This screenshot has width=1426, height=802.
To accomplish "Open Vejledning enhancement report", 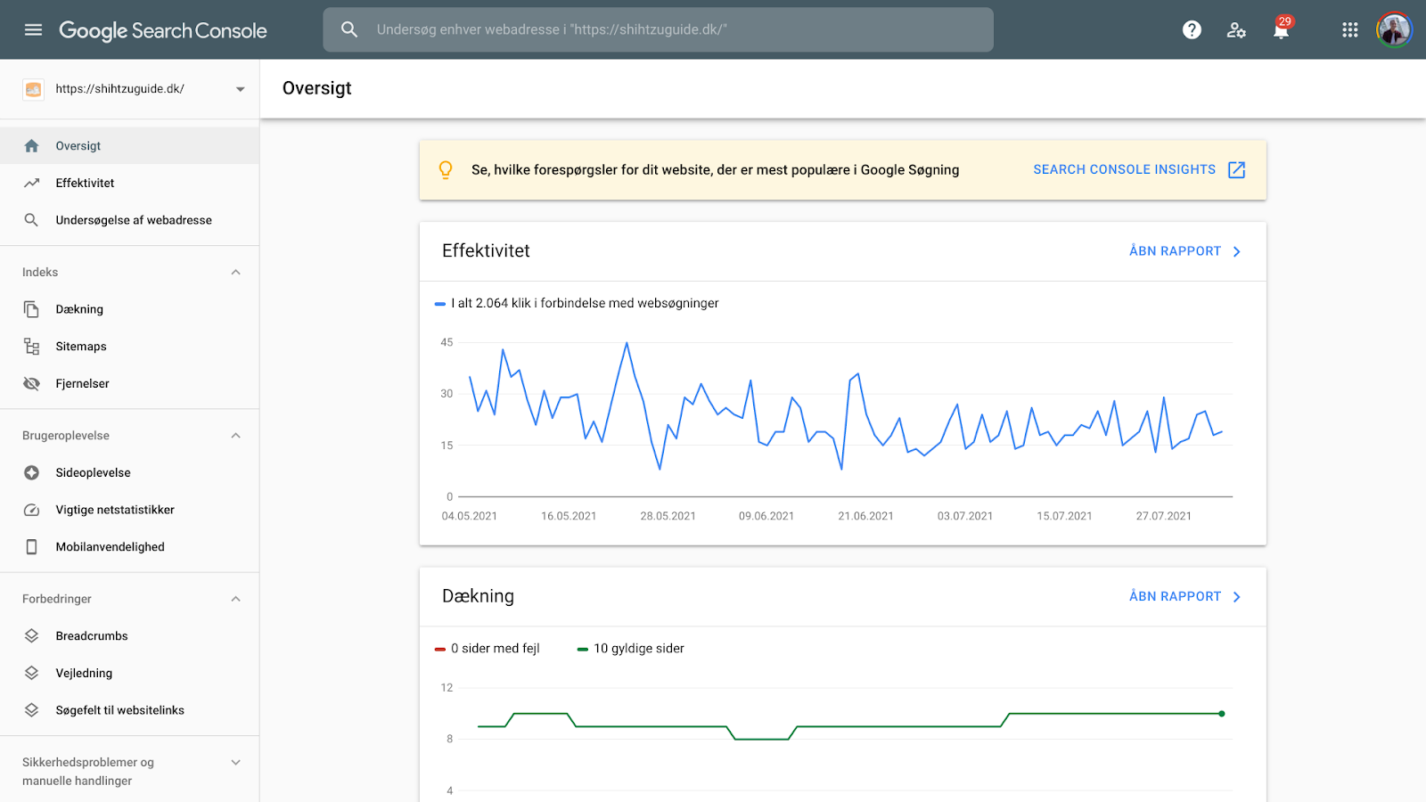I will [x=129, y=674].
